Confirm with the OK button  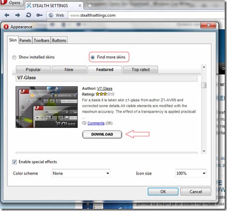tap(163, 192)
